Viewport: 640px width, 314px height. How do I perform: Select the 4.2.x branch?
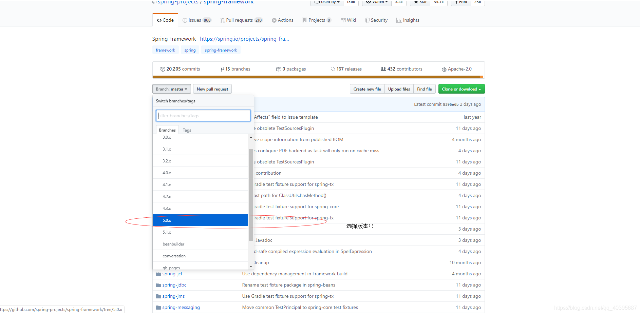[x=201, y=197]
